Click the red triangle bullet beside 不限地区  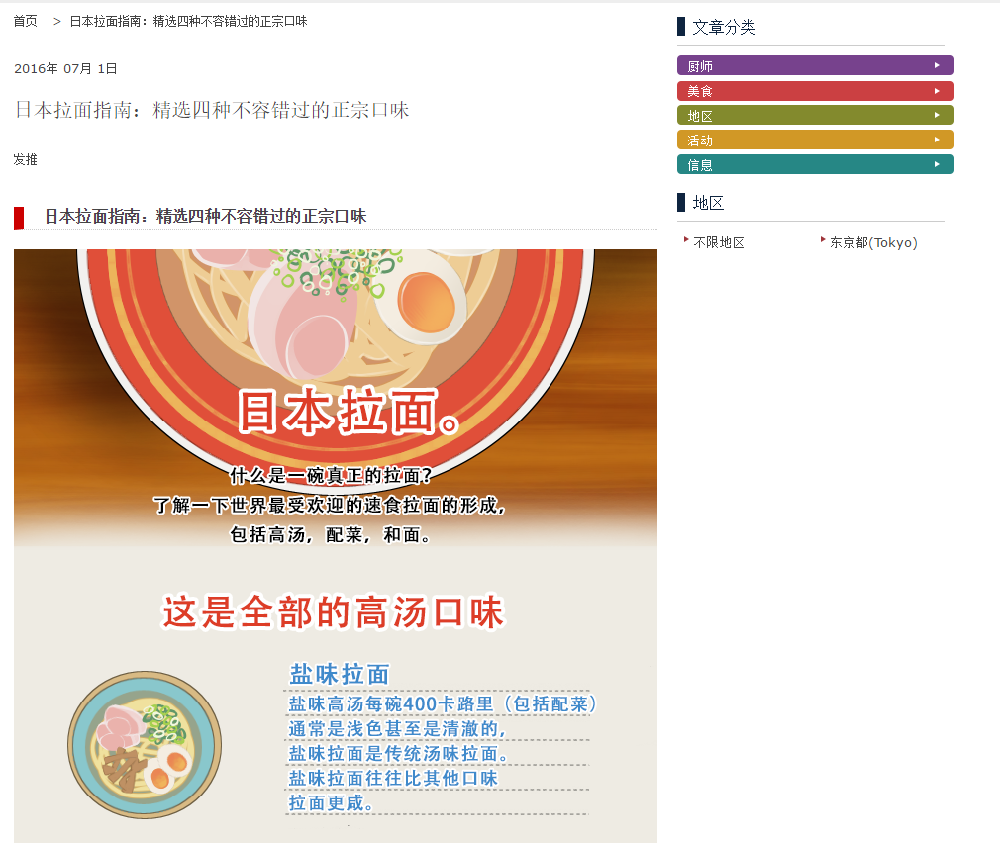point(686,239)
